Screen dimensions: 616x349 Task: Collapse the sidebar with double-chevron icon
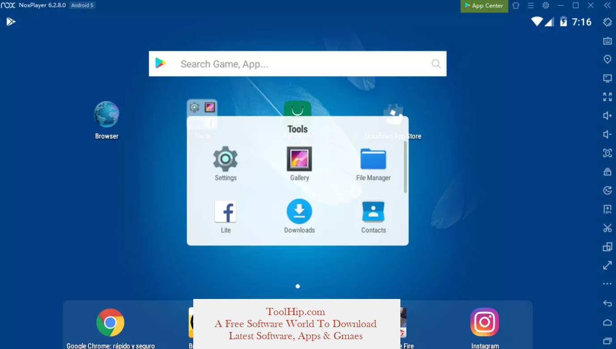point(607,6)
